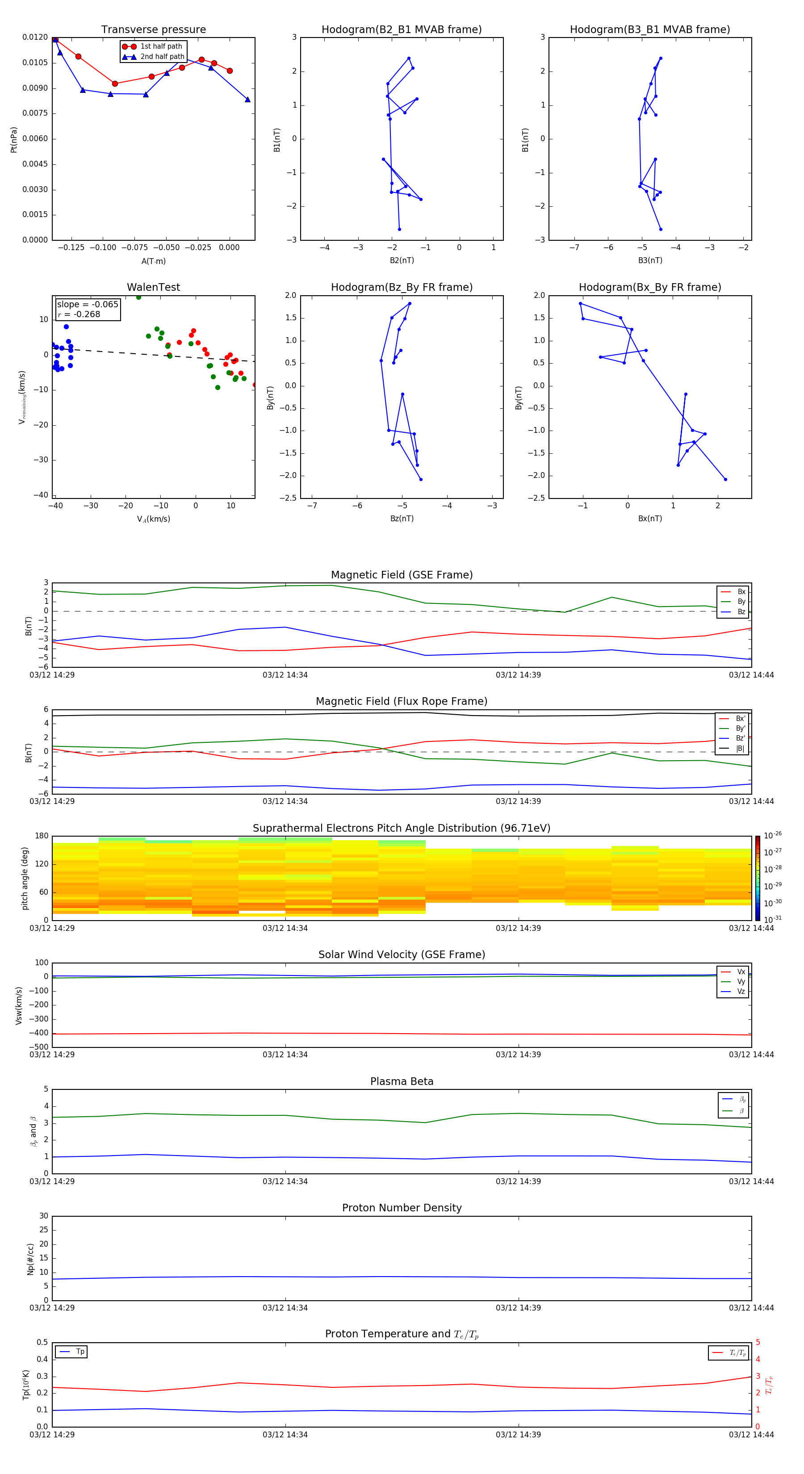The width and height of the screenshot is (804, 1474).
Task: Click the 'WalenTest' plot title
Action: 153,287
